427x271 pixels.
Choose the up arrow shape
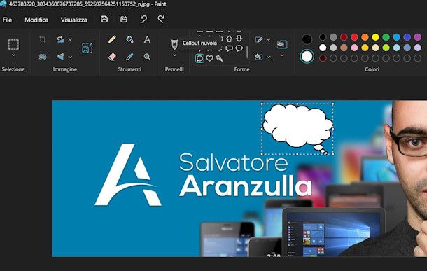[230, 39]
